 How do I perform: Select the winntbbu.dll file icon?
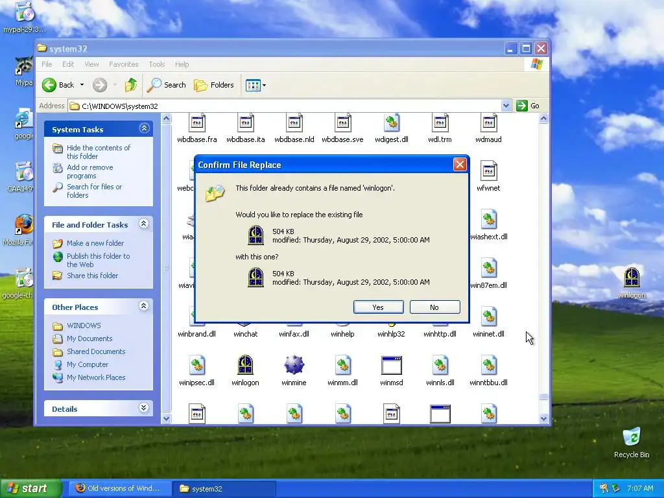click(x=489, y=366)
